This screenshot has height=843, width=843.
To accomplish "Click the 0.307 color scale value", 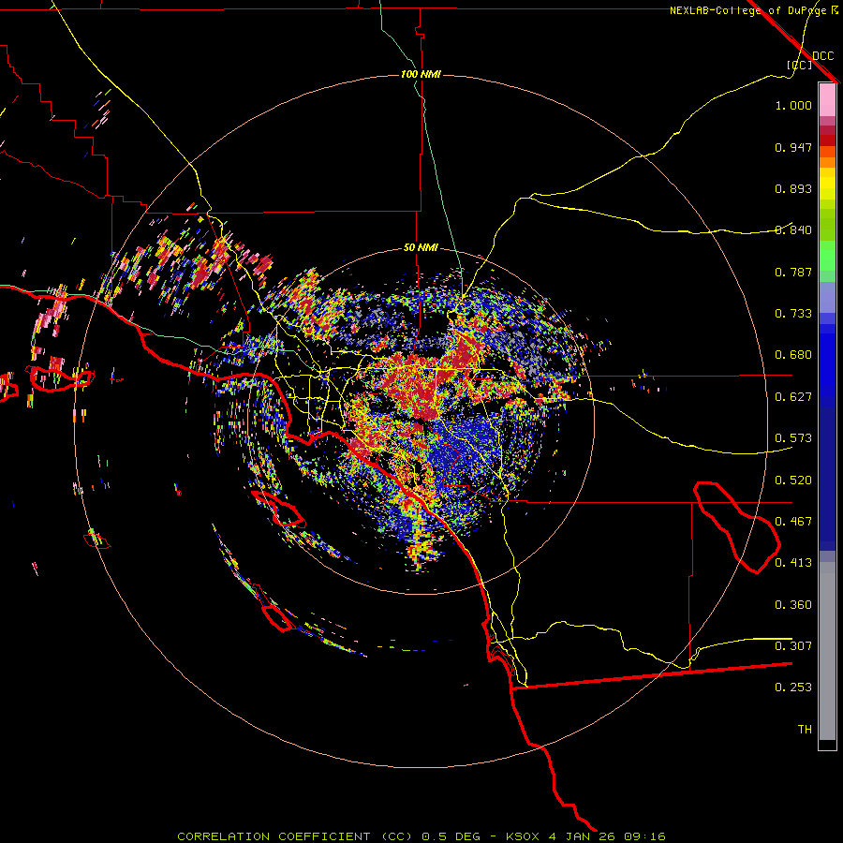I will coord(793,646).
